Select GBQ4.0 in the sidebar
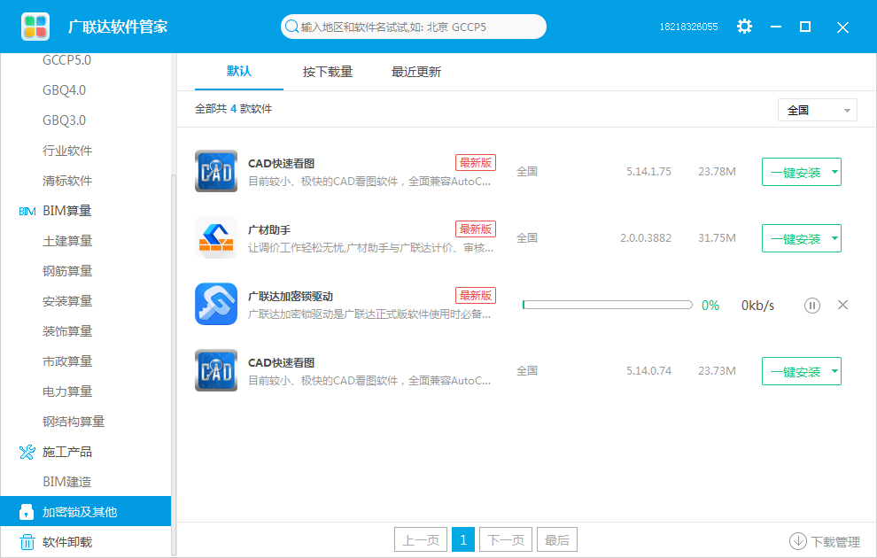This screenshot has height=558, width=877. click(x=65, y=90)
